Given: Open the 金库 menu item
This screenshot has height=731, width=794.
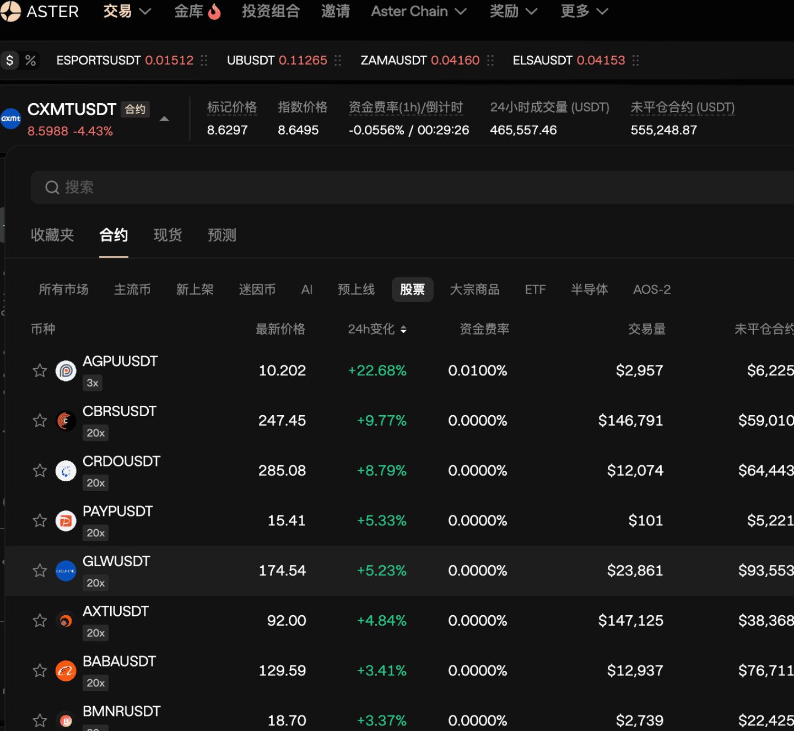Looking at the screenshot, I should click(189, 11).
